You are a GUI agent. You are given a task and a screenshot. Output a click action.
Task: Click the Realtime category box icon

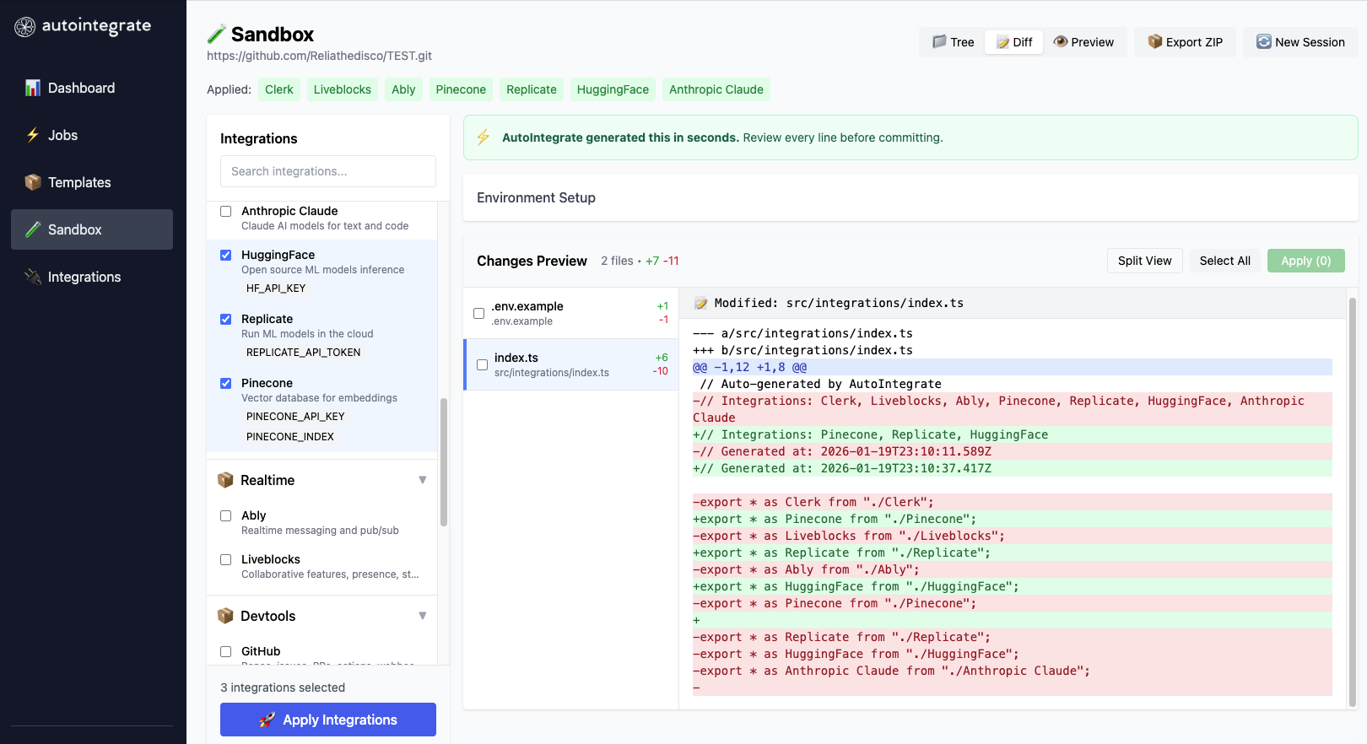225,480
